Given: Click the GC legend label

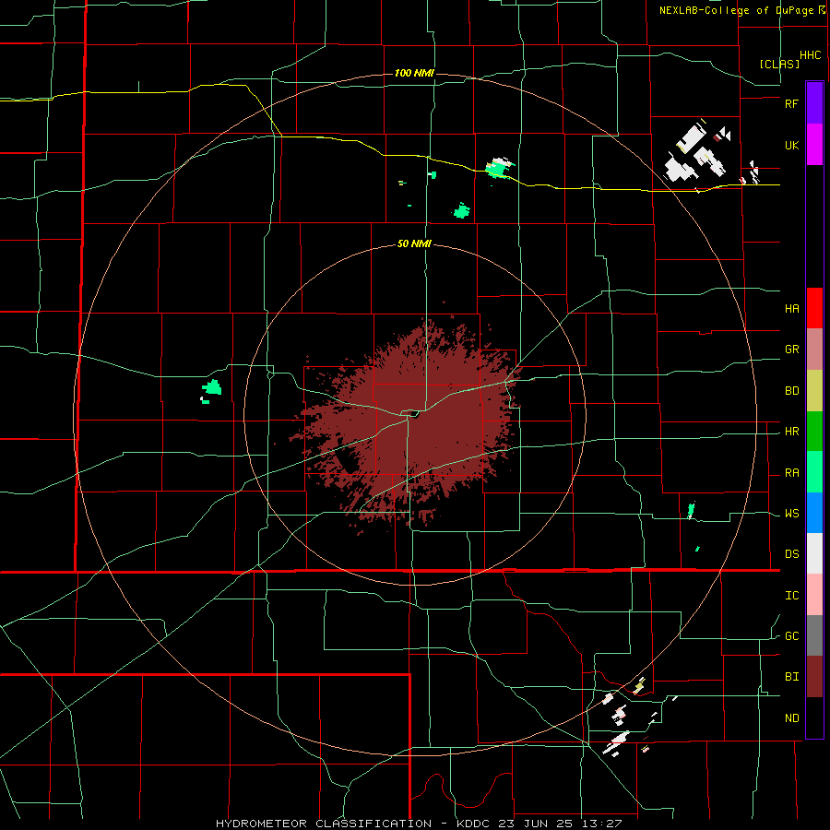Looking at the screenshot, I should coord(791,636).
